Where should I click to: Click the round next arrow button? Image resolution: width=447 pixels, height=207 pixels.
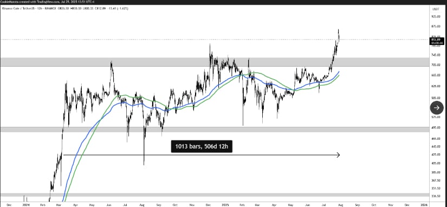[x=437, y=108]
